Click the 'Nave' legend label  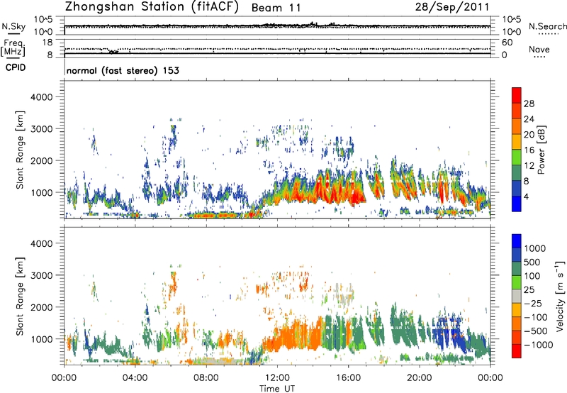click(539, 49)
